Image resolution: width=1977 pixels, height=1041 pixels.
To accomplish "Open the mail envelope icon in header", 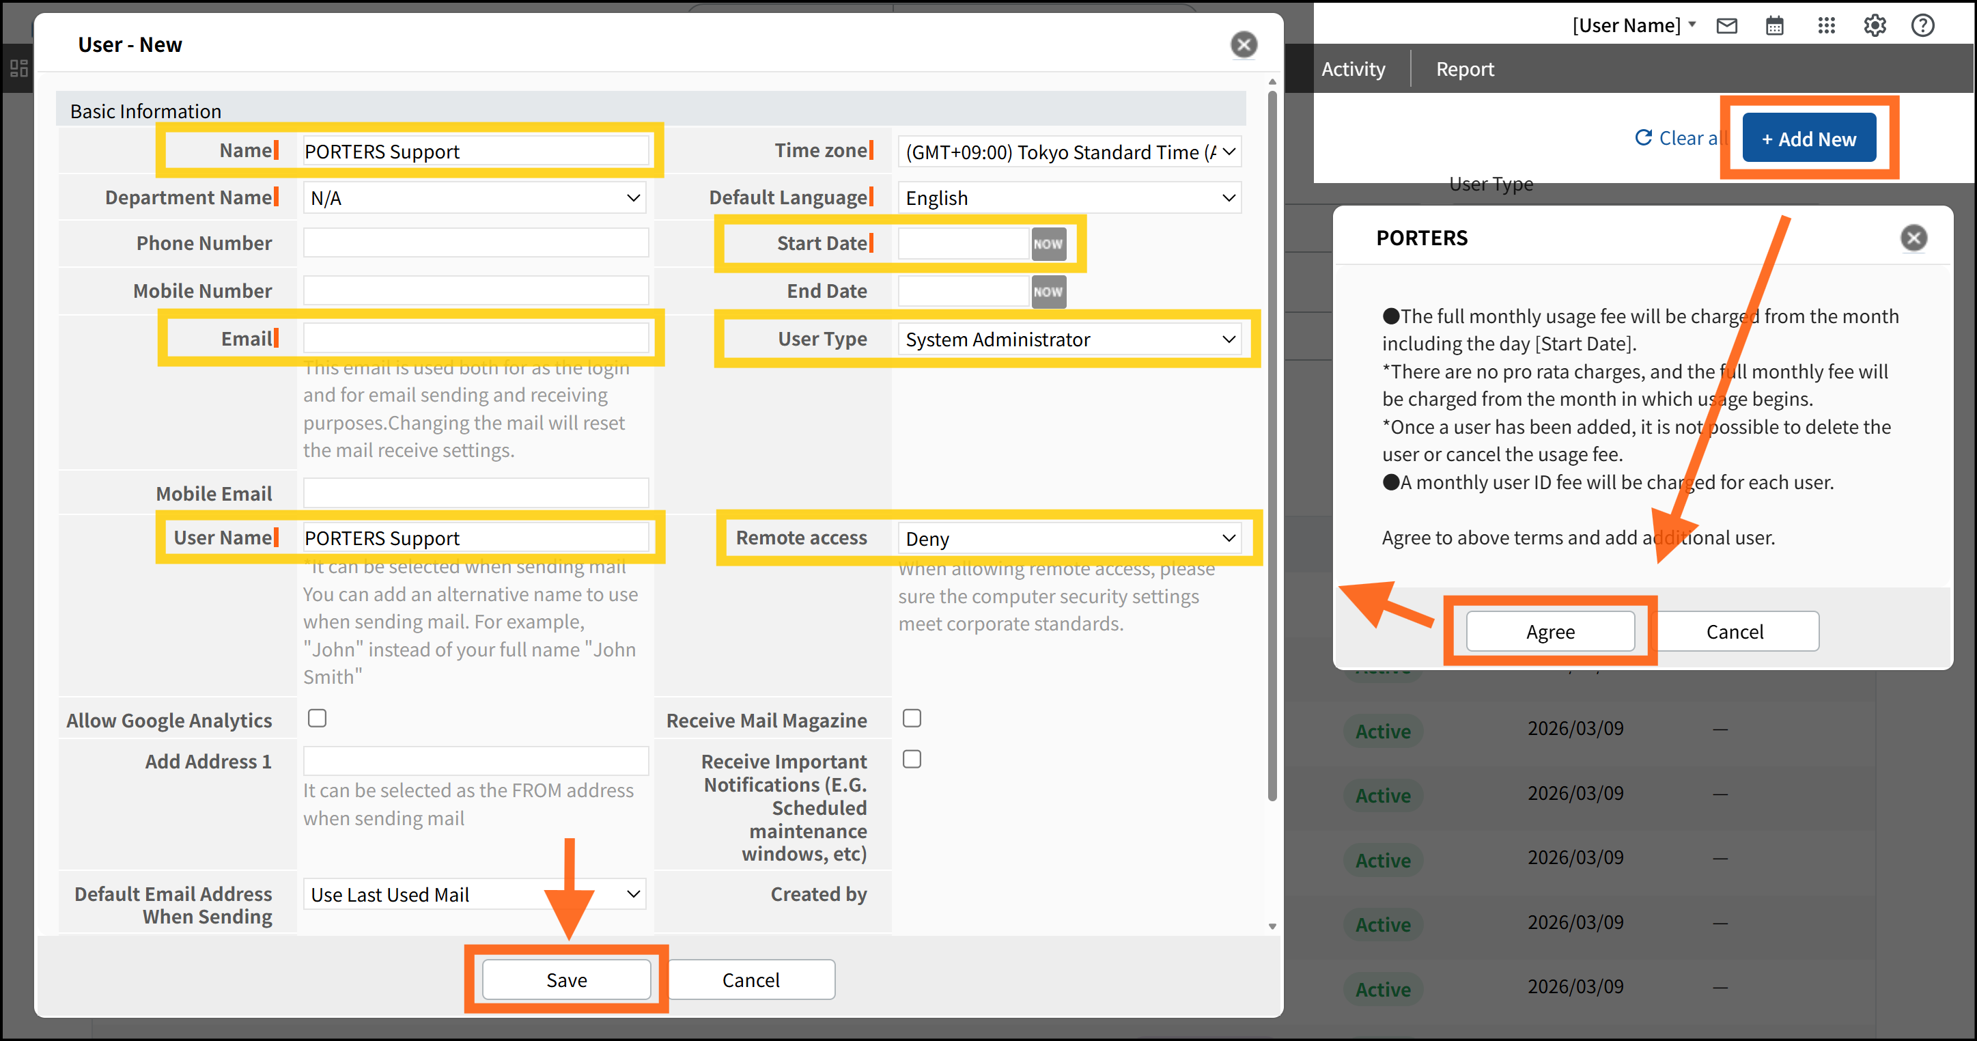I will (x=1727, y=26).
